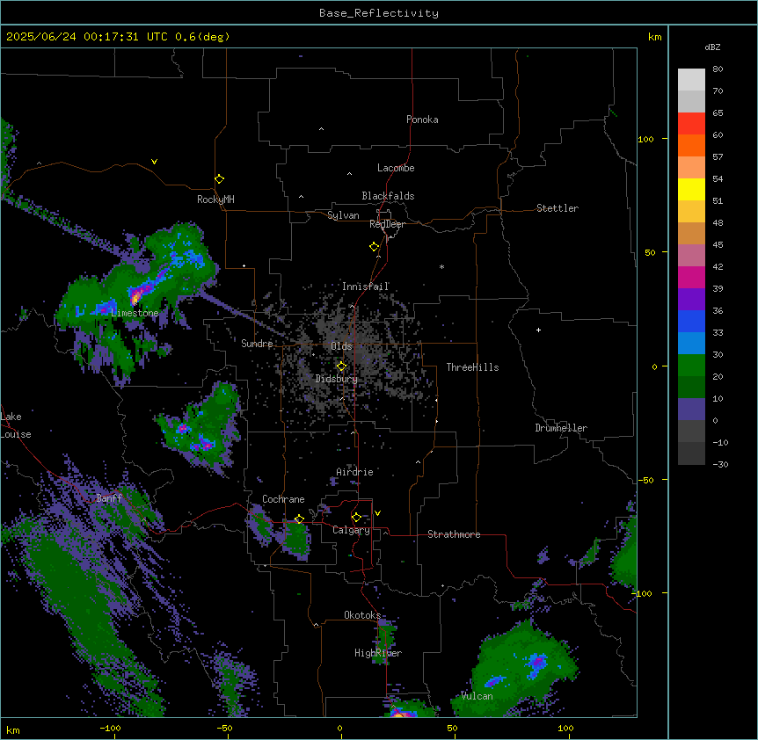The image size is (758, 740).
Task: Click the intense storm core near Limestone
Action: 135,295
